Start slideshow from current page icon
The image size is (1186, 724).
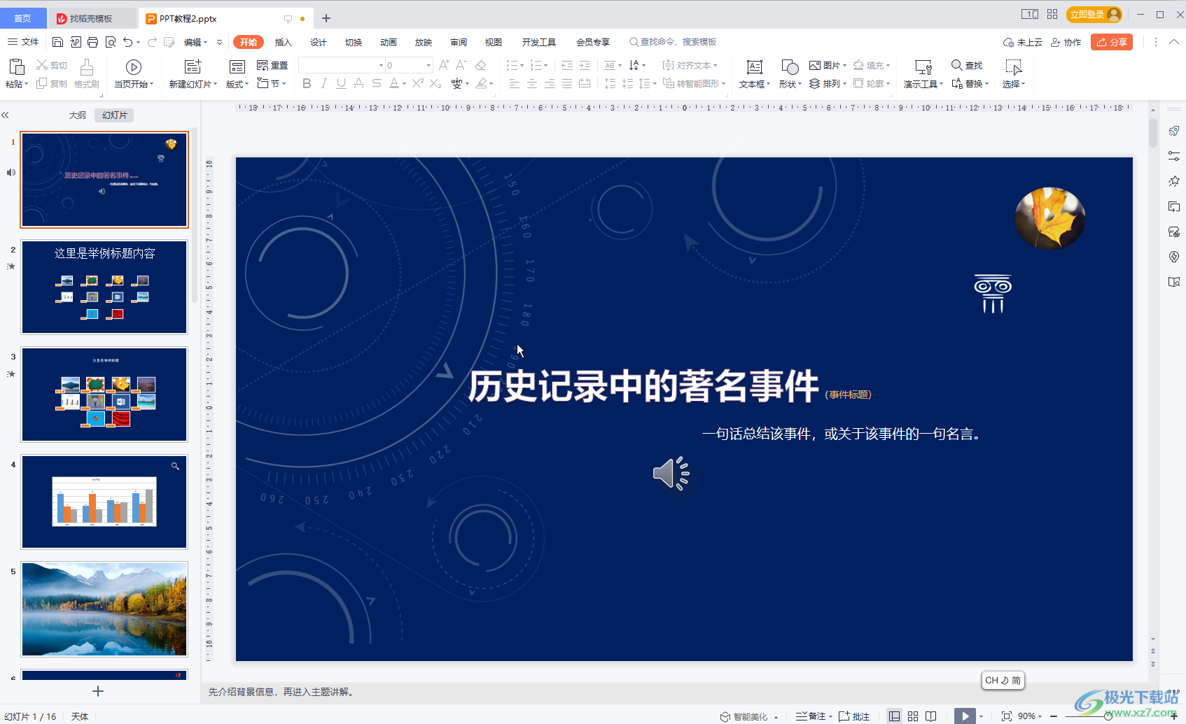tap(134, 67)
